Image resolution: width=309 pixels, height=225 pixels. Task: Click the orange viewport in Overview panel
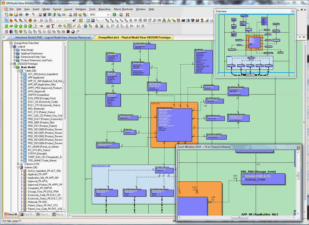254,42
